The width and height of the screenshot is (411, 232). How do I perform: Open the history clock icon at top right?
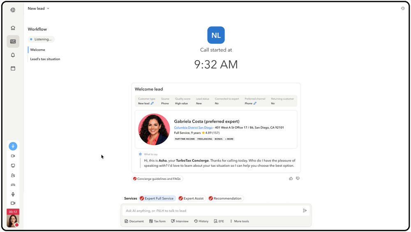point(403,8)
